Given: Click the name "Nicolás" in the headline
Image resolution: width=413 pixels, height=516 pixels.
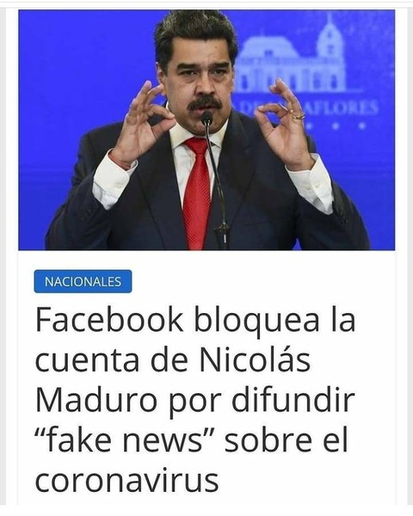Looking at the screenshot, I should click(255, 359).
